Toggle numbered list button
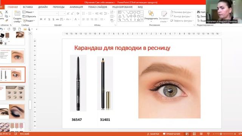The width and height of the screenshot is (242, 136). click(x=90, y=14)
